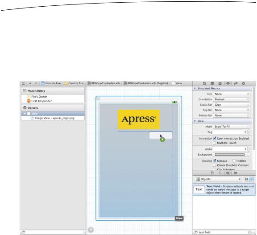Click the Text Field library thumbnail
257x235 pixels.
199,190
